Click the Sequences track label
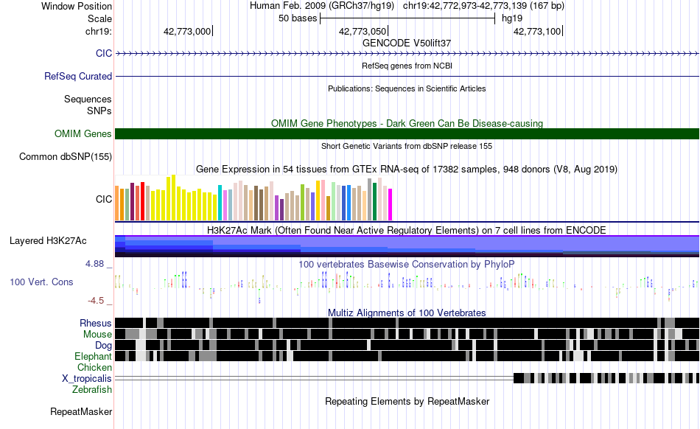 tap(88, 99)
